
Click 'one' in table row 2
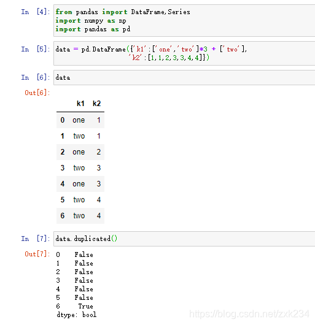point(79,152)
